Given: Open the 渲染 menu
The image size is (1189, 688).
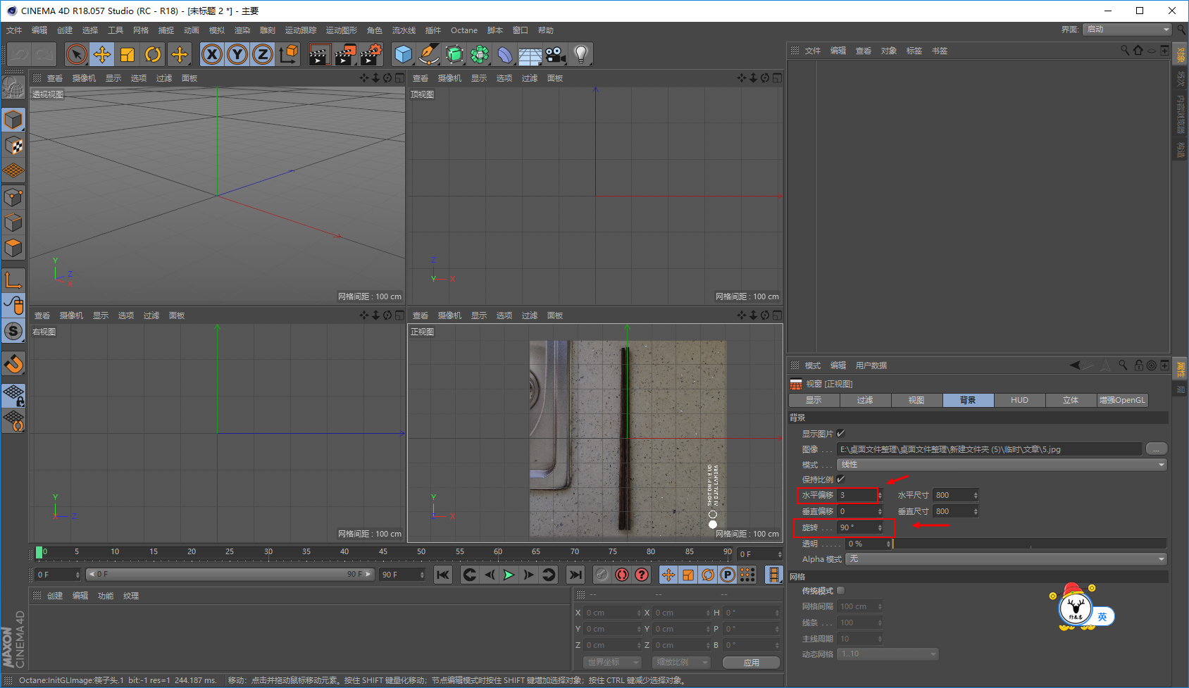Looking at the screenshot, I should (242, 30).
